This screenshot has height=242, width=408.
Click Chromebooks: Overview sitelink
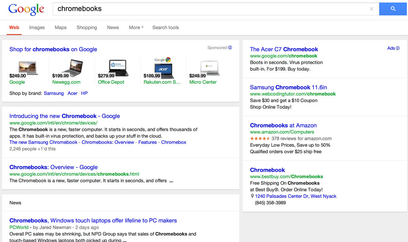pos(108,142)
